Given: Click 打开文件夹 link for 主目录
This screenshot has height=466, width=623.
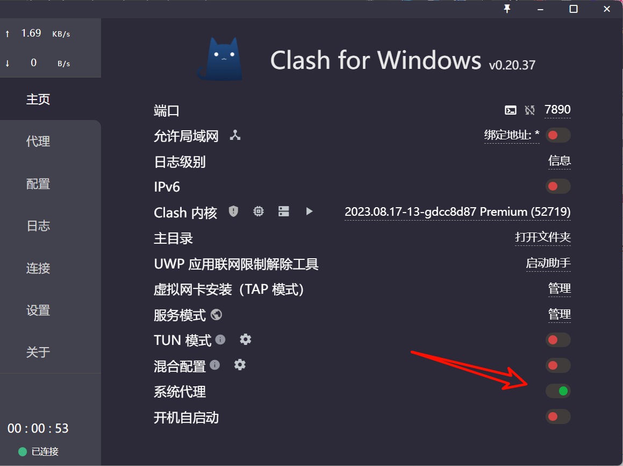Looking at the screenshot, I should coord(543,237).
